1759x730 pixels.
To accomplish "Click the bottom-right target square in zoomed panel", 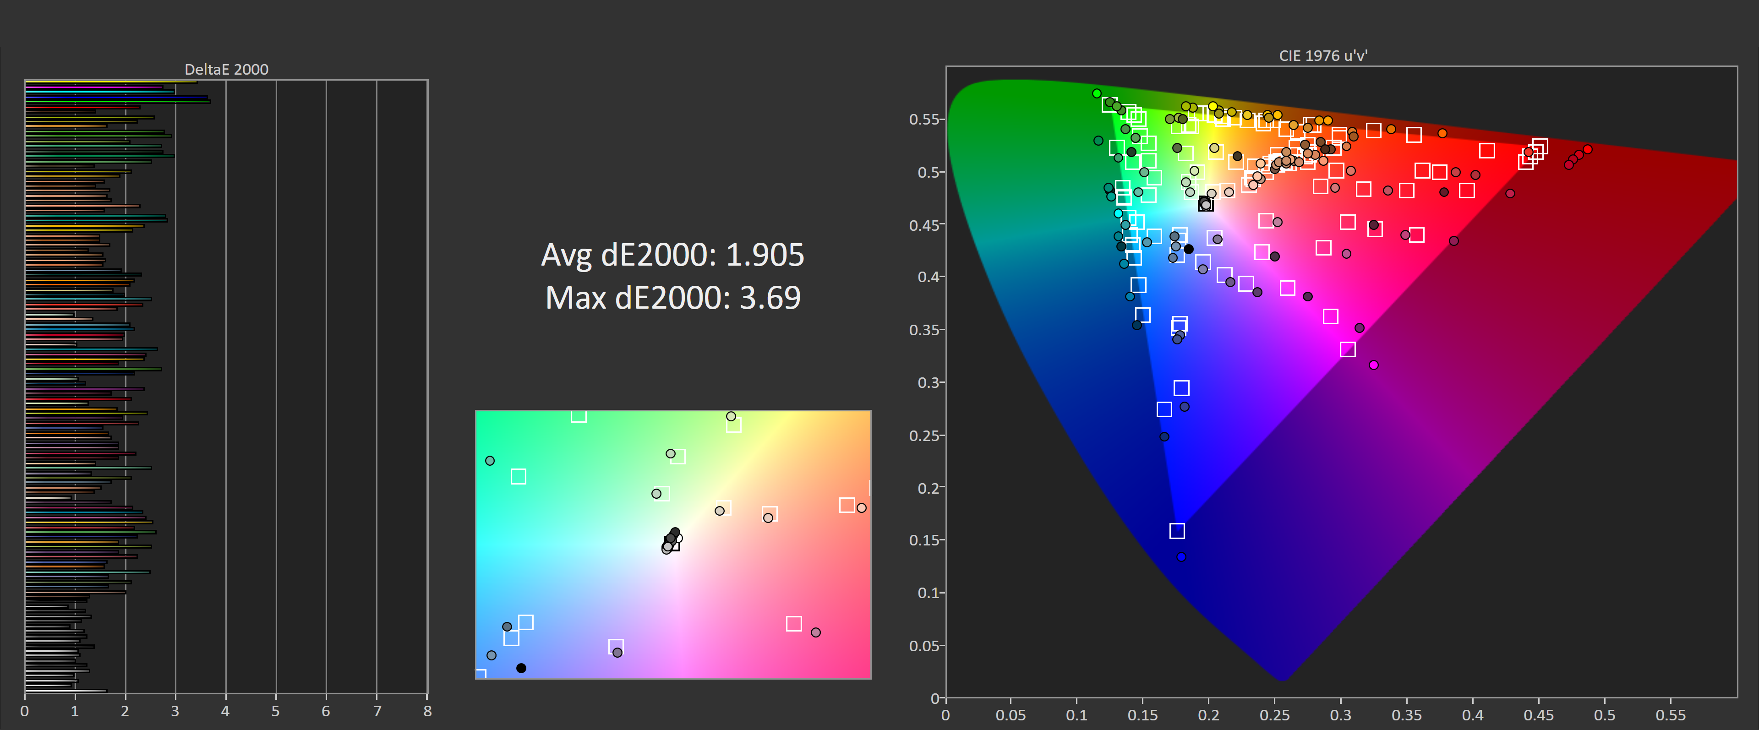I will 793,623.
